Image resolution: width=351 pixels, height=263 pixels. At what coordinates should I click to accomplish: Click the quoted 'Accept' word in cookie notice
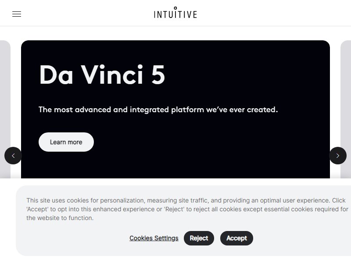(37, 209)
